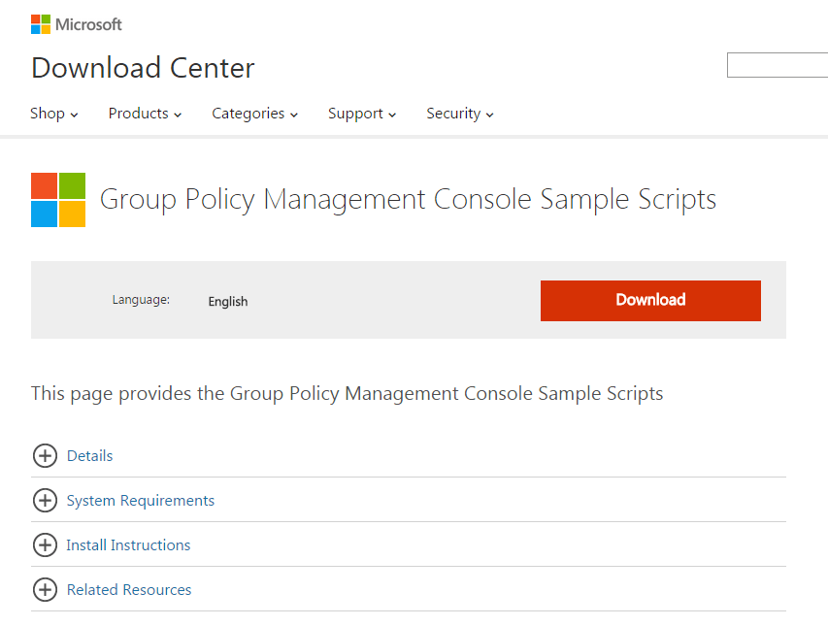828x626 pixels.
Task: Open the Security menu
Action: (x=460, y=114)
